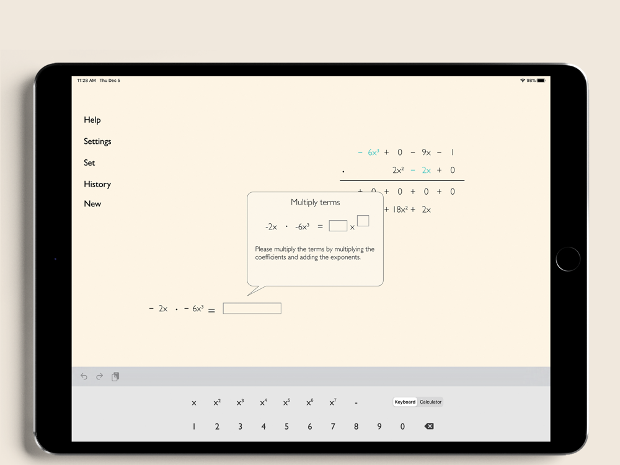The image size is (620, 465).
Task: Tap the 2x² term in the multiplier
Action: 398,170
